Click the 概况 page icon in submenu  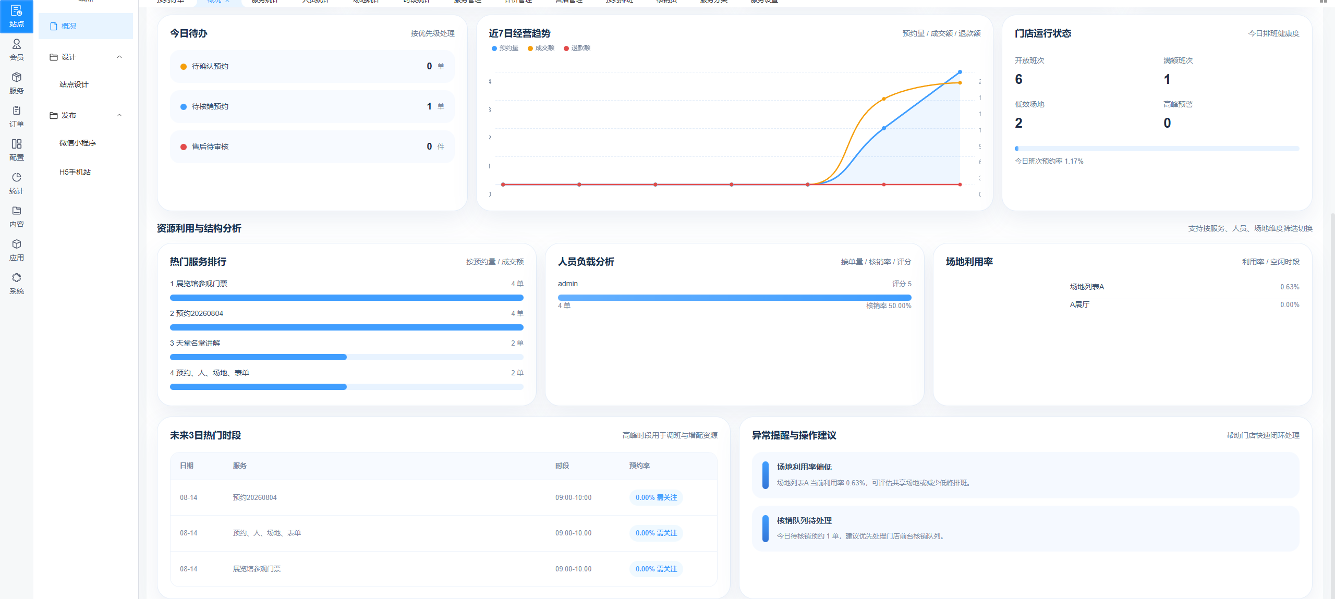(53, 26)
